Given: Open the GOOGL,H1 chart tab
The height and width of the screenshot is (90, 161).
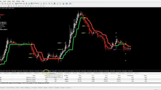Looking at the screenshot, I should point(44,73).
